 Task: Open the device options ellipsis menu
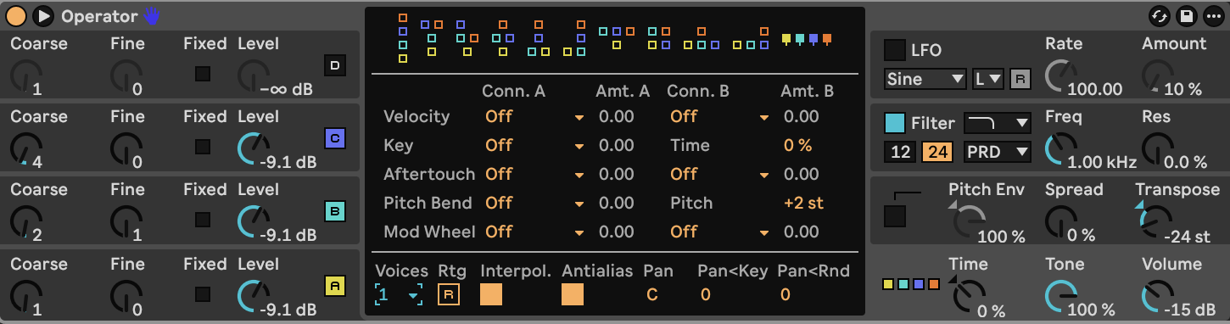(x=1210, y=16)
